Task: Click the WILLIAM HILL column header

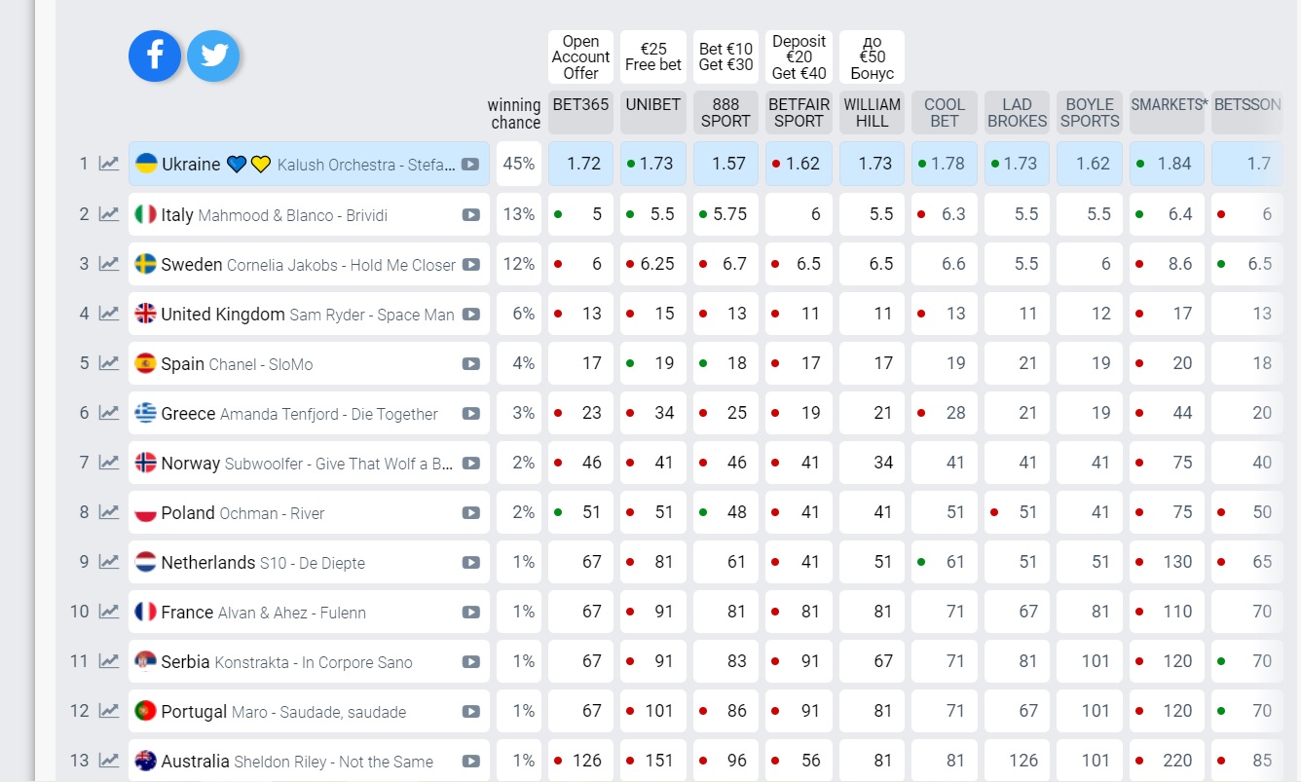Action: pyautogui.click(x=872, y=112)
